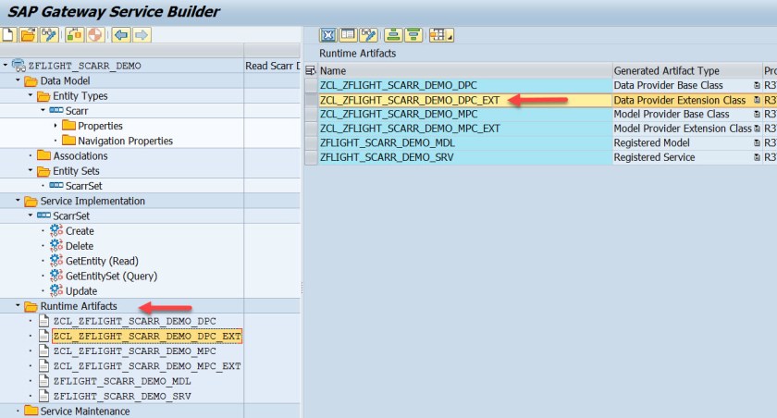Screen dimensions: 777x418
Task: Click the check project consistency icon
Action: tap(74, 35)
